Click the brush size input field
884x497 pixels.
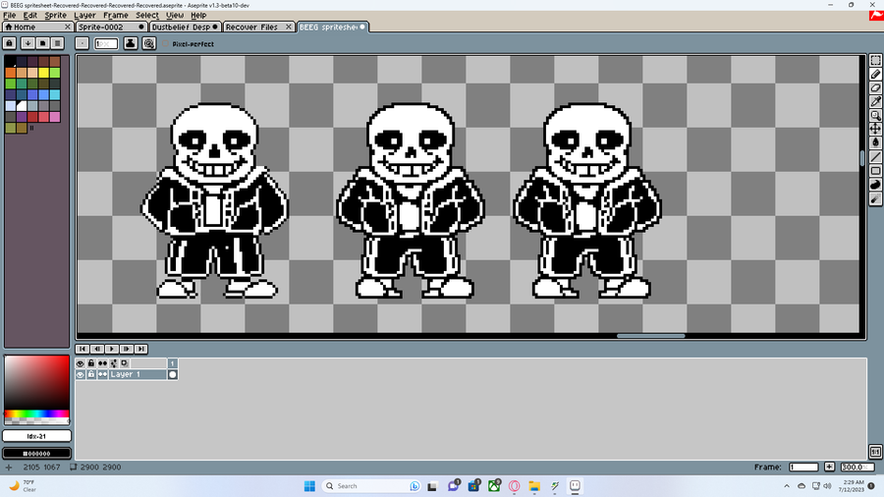(x=106, y=43)
